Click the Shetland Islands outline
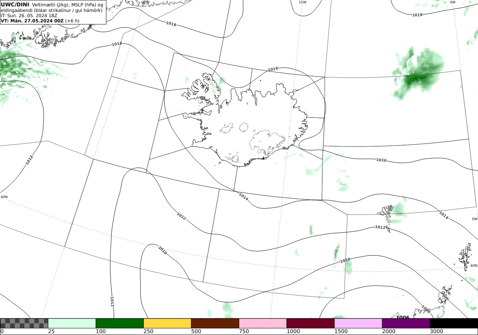Screen dimensions: 478x335 [x=466, y=257]
